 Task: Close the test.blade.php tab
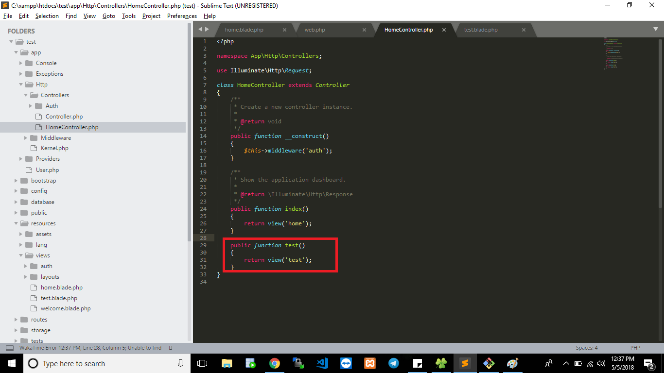524,30
